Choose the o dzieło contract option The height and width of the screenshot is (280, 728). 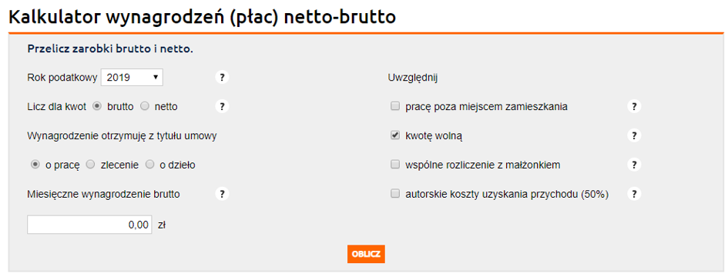pos(150,165)
